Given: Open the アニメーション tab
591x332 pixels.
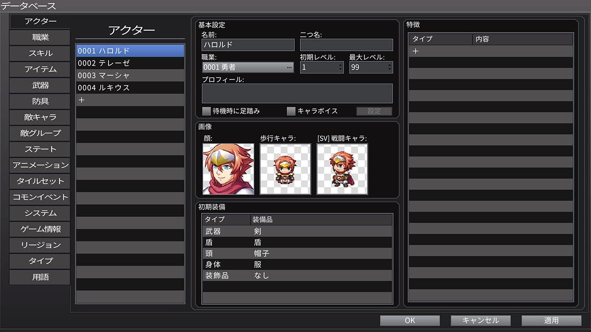Looking at the screenshot, I should (x=41, y=165).
